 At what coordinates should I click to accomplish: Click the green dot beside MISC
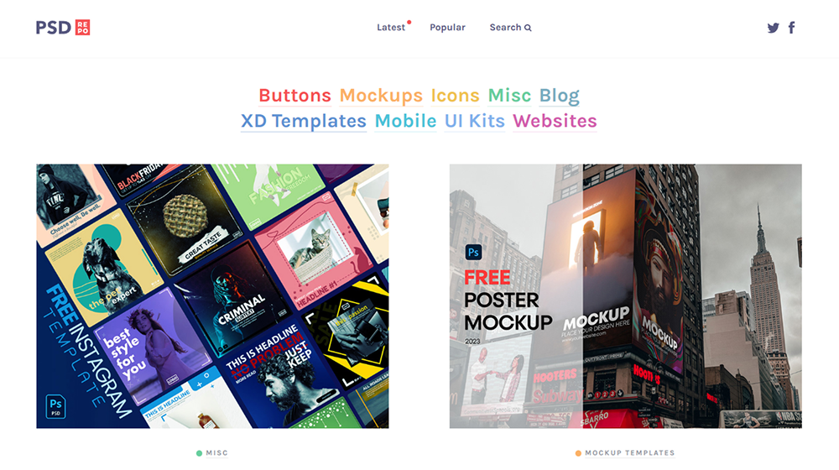199,453
